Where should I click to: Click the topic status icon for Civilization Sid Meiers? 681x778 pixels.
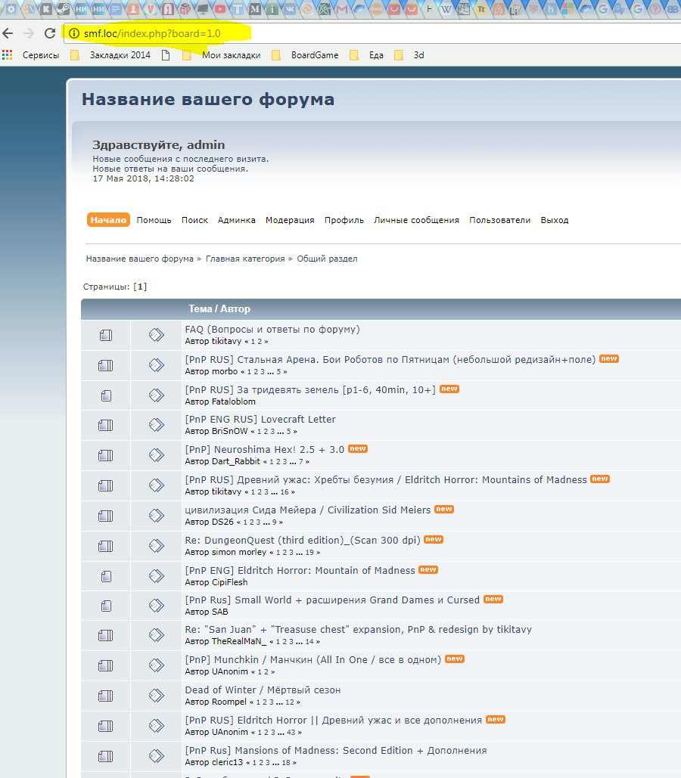click(106, 516)
